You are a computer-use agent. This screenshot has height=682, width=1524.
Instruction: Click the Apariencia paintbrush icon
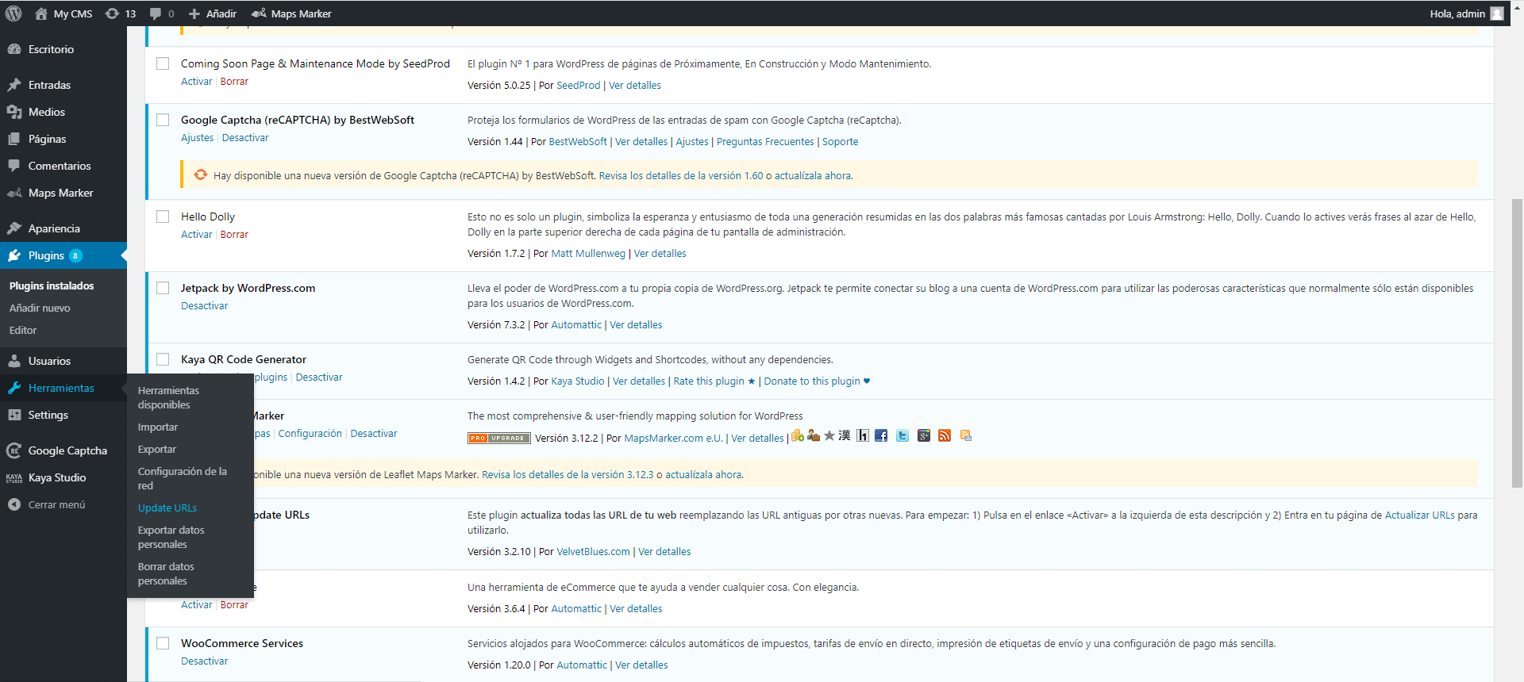coord(14,228)
